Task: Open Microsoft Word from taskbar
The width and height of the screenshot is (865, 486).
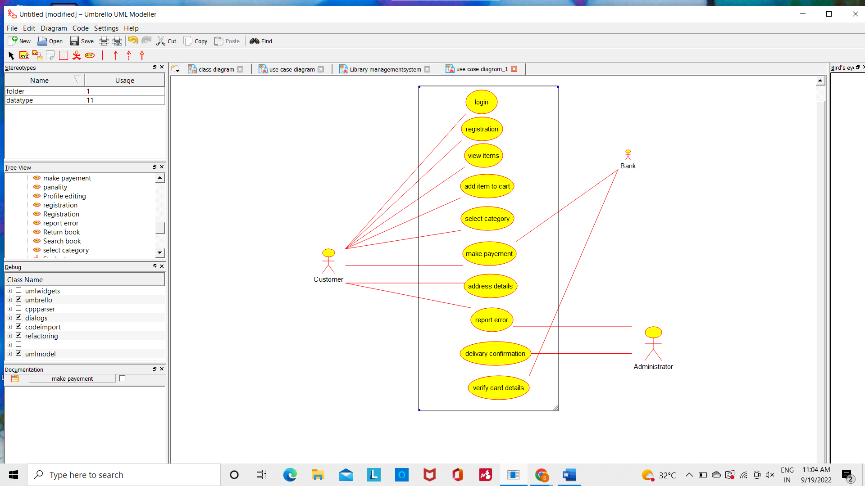Action: [569, 475]
